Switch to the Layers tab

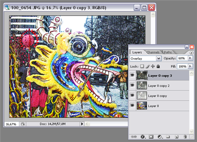pyautogui.click(x=137, y=52)
